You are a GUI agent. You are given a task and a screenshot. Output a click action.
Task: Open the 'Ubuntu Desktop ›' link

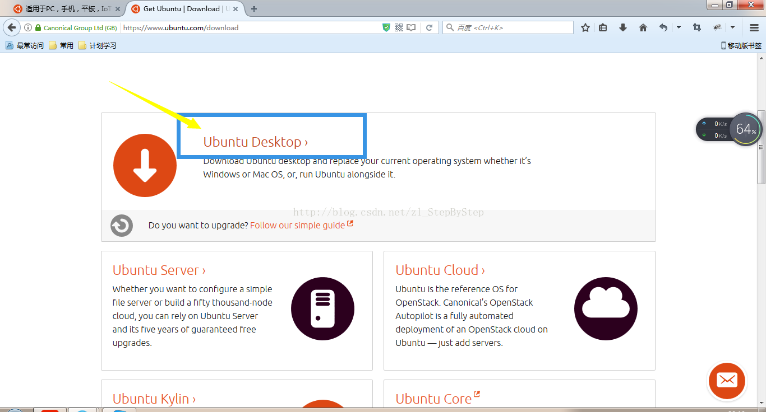tap(256, 142)
